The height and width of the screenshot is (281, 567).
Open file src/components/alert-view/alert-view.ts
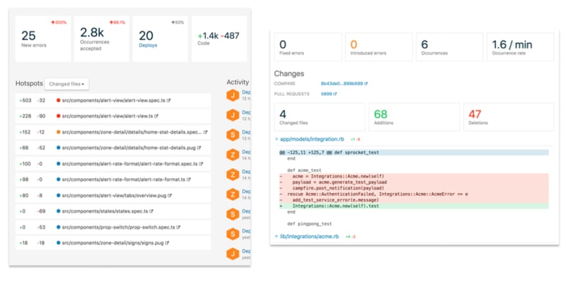pos(108,116)
